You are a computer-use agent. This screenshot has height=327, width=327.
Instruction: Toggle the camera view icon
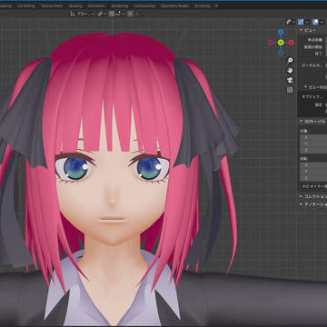click(290, 80)
